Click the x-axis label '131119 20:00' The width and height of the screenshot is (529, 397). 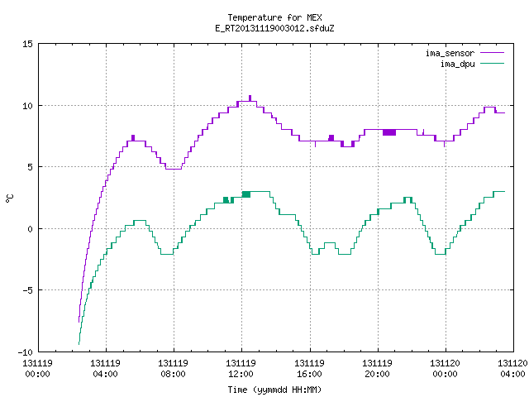(377, 369)
